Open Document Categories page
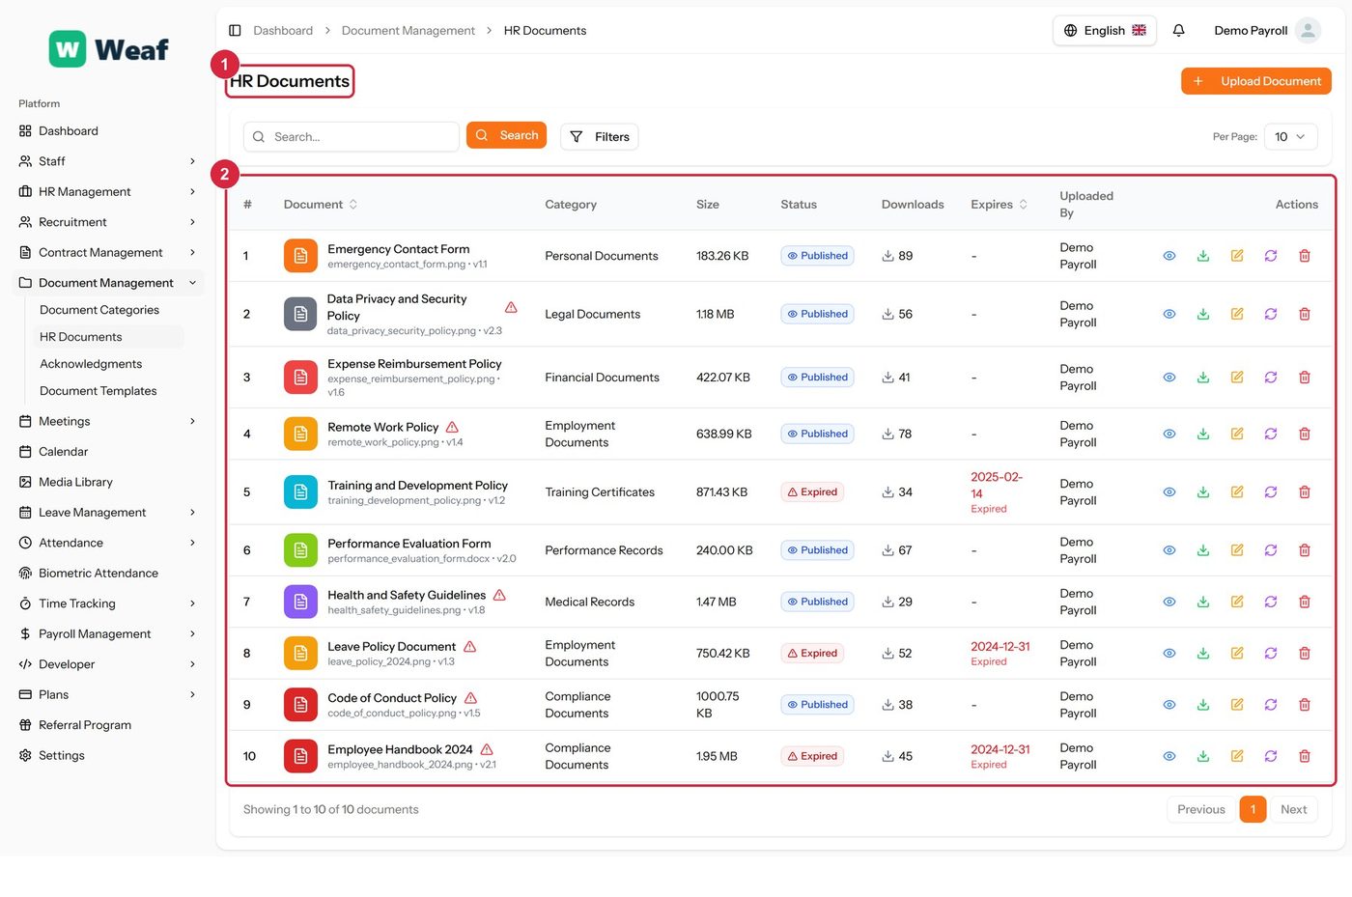The height and width of the screenshot is (897, 1352). [x=99, y=310]
